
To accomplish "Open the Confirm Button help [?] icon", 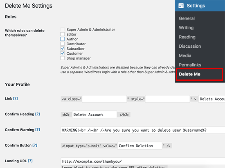I will [35, 145].
